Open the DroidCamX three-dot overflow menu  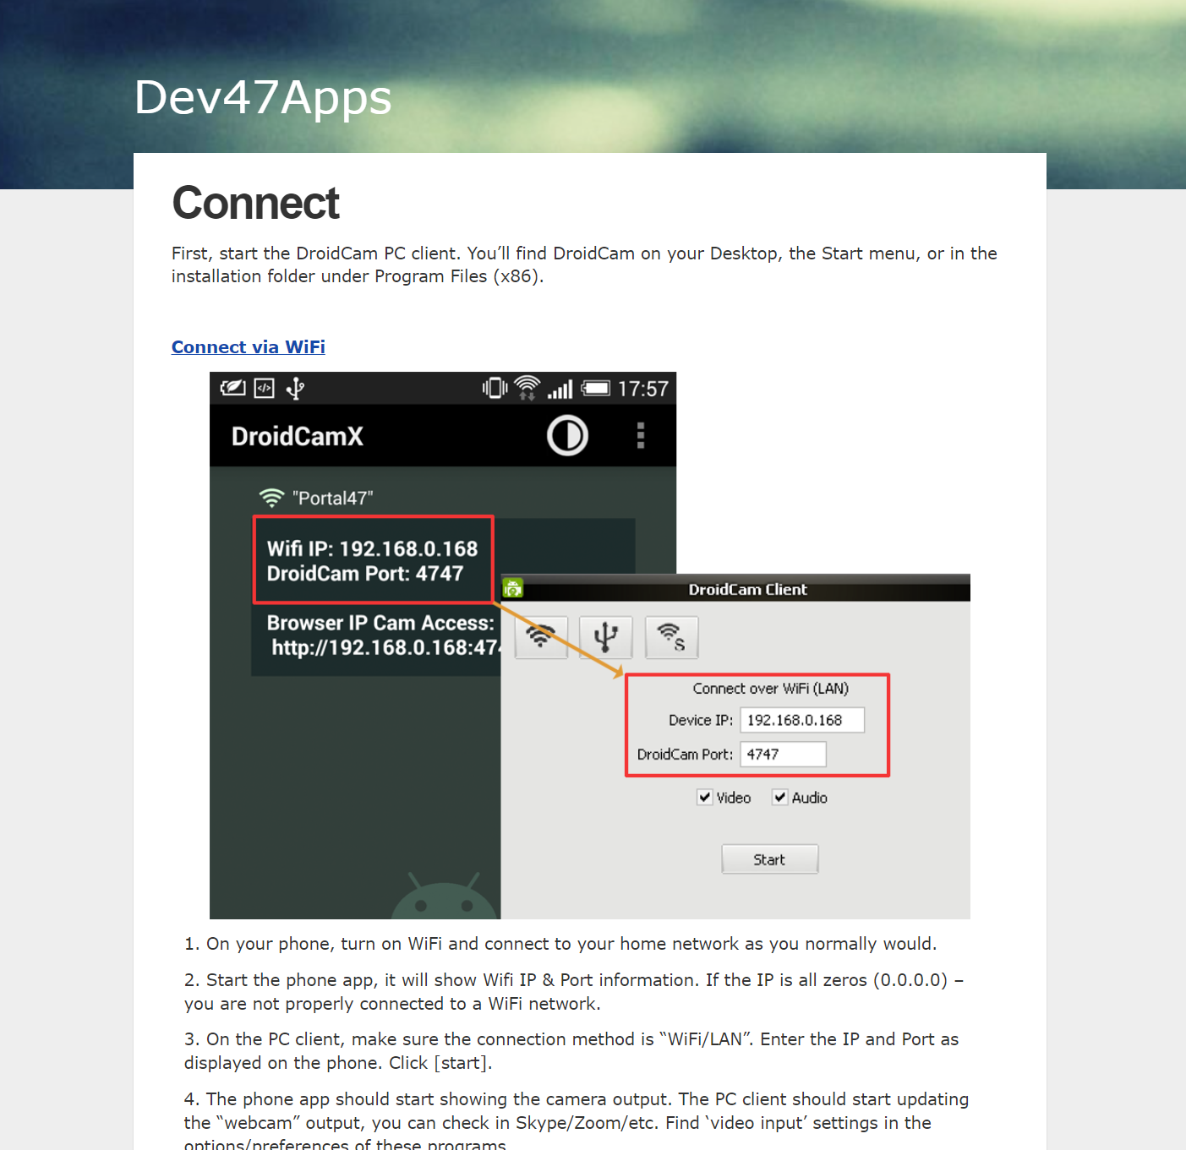pos(641,436)
